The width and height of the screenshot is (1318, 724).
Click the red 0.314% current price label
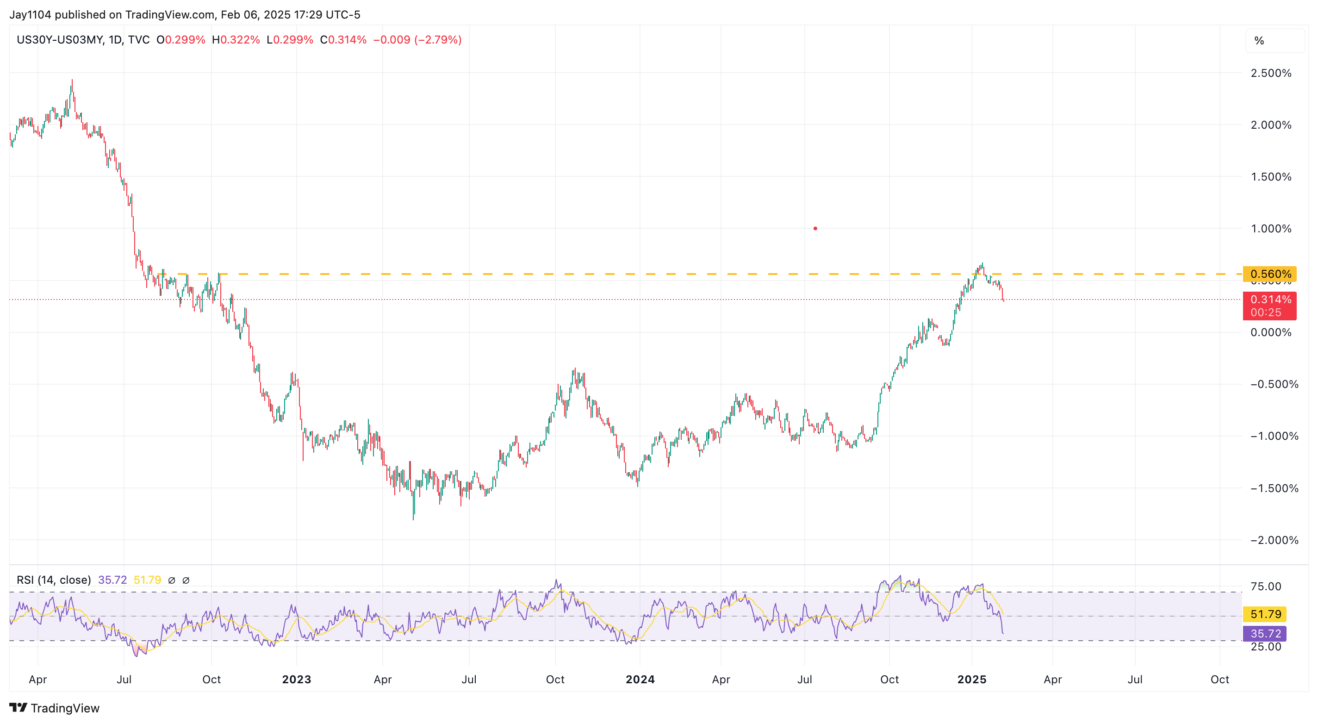[x=1269, y=306]
